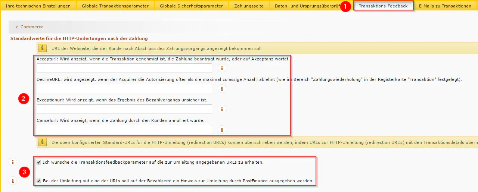Screen dimensions: 478x192
Task: Click yellow info icon in 'URL der Webseite' banner
Action: pyautogui.click(x=43, y=48)
